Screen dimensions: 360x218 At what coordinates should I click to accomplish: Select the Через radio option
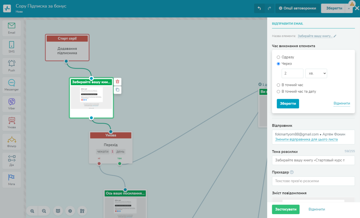(278, 64)
